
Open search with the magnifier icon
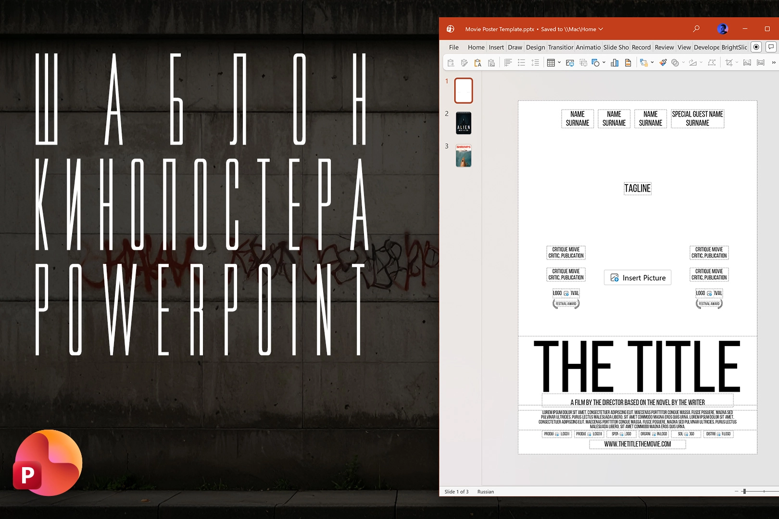click(696, 29)
